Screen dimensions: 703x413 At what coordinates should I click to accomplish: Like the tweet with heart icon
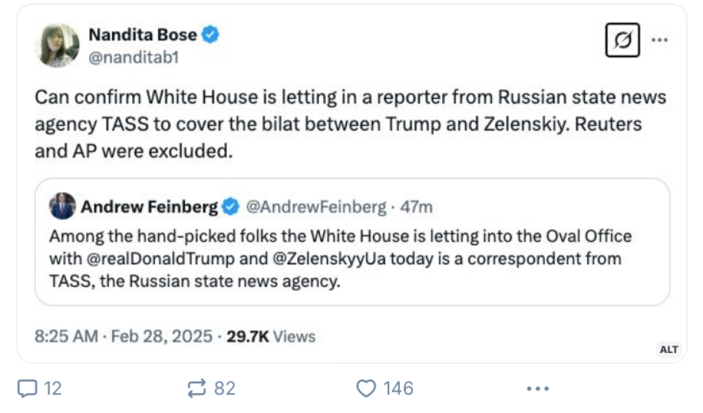367,388
